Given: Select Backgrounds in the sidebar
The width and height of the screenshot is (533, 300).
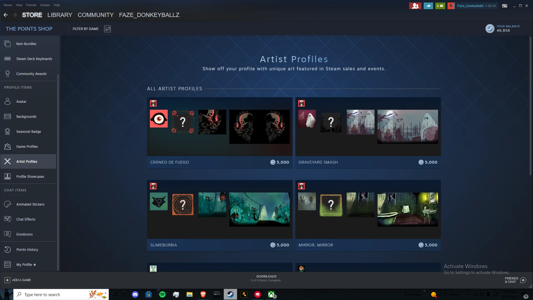Looking at the screenshot, I should 26,116.
